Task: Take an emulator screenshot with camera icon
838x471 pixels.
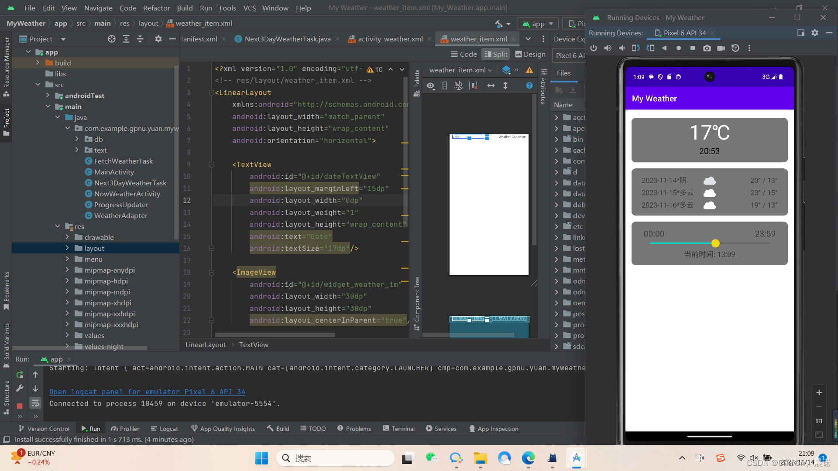Action: 707,48
